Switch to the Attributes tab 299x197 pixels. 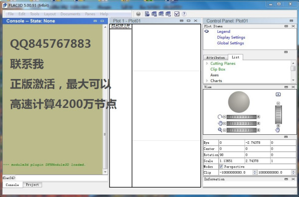pyautogui.click(x=215, y=58)
